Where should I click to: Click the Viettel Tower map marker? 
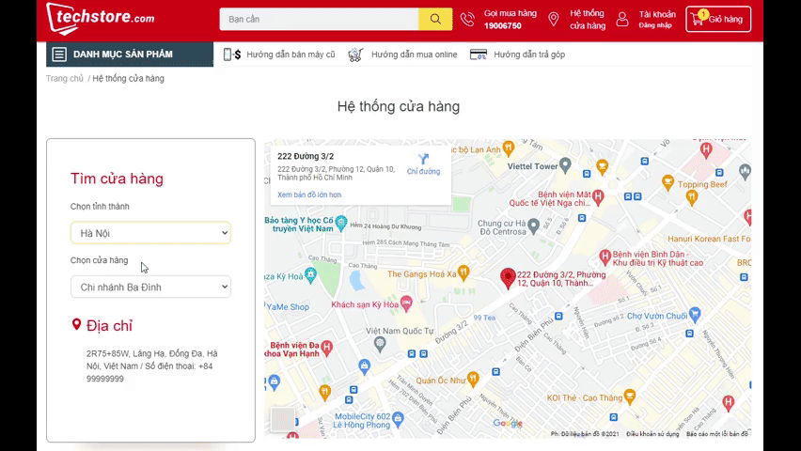pos(564,165)
